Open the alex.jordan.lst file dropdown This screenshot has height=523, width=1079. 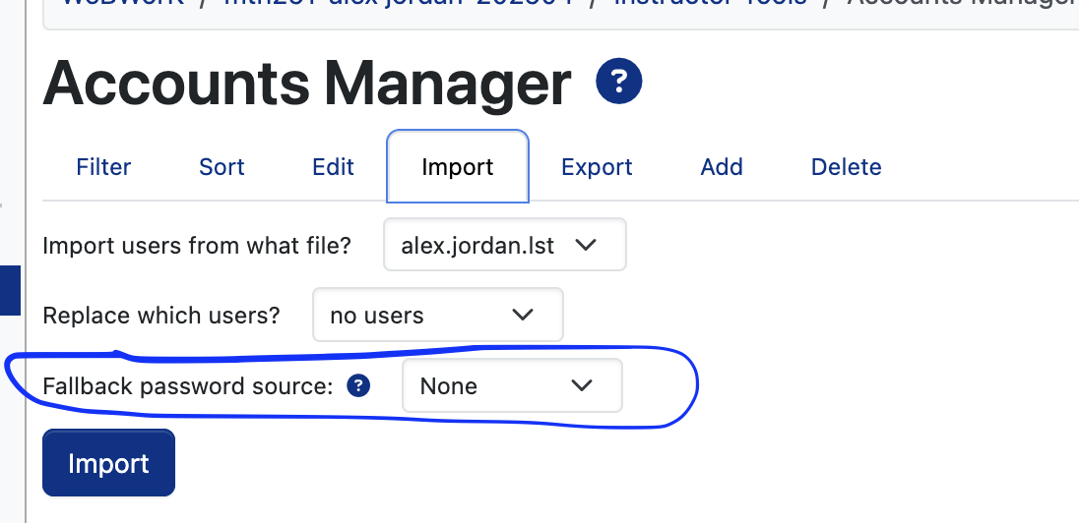coord(504,245)
